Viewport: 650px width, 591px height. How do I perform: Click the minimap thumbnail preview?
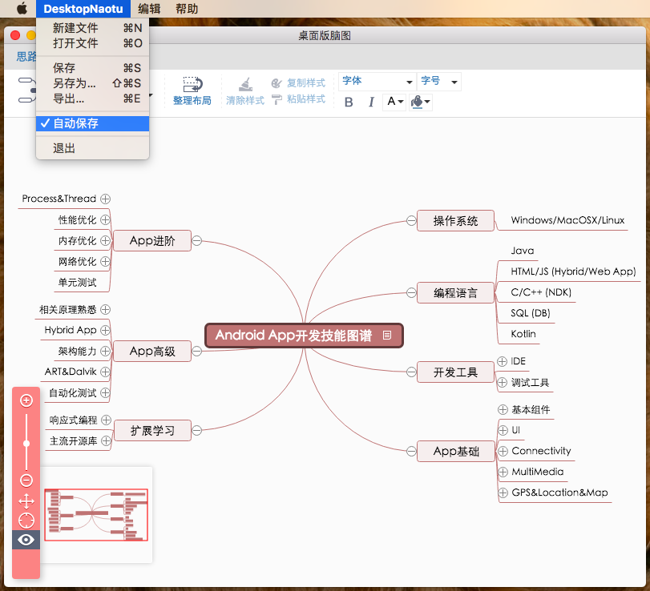[x=96, y=514]
